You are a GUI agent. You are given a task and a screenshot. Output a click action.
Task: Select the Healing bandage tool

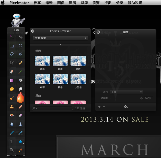[20, 107]
